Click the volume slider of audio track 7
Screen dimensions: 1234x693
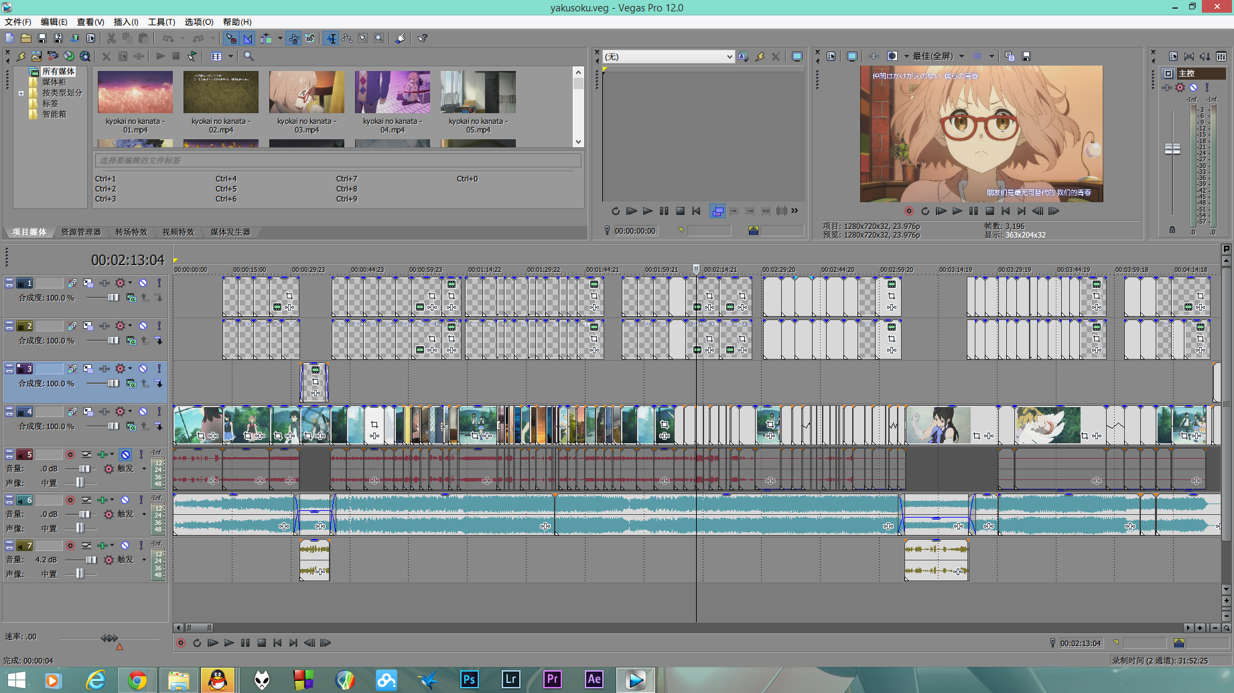click(x=90, y=560)
